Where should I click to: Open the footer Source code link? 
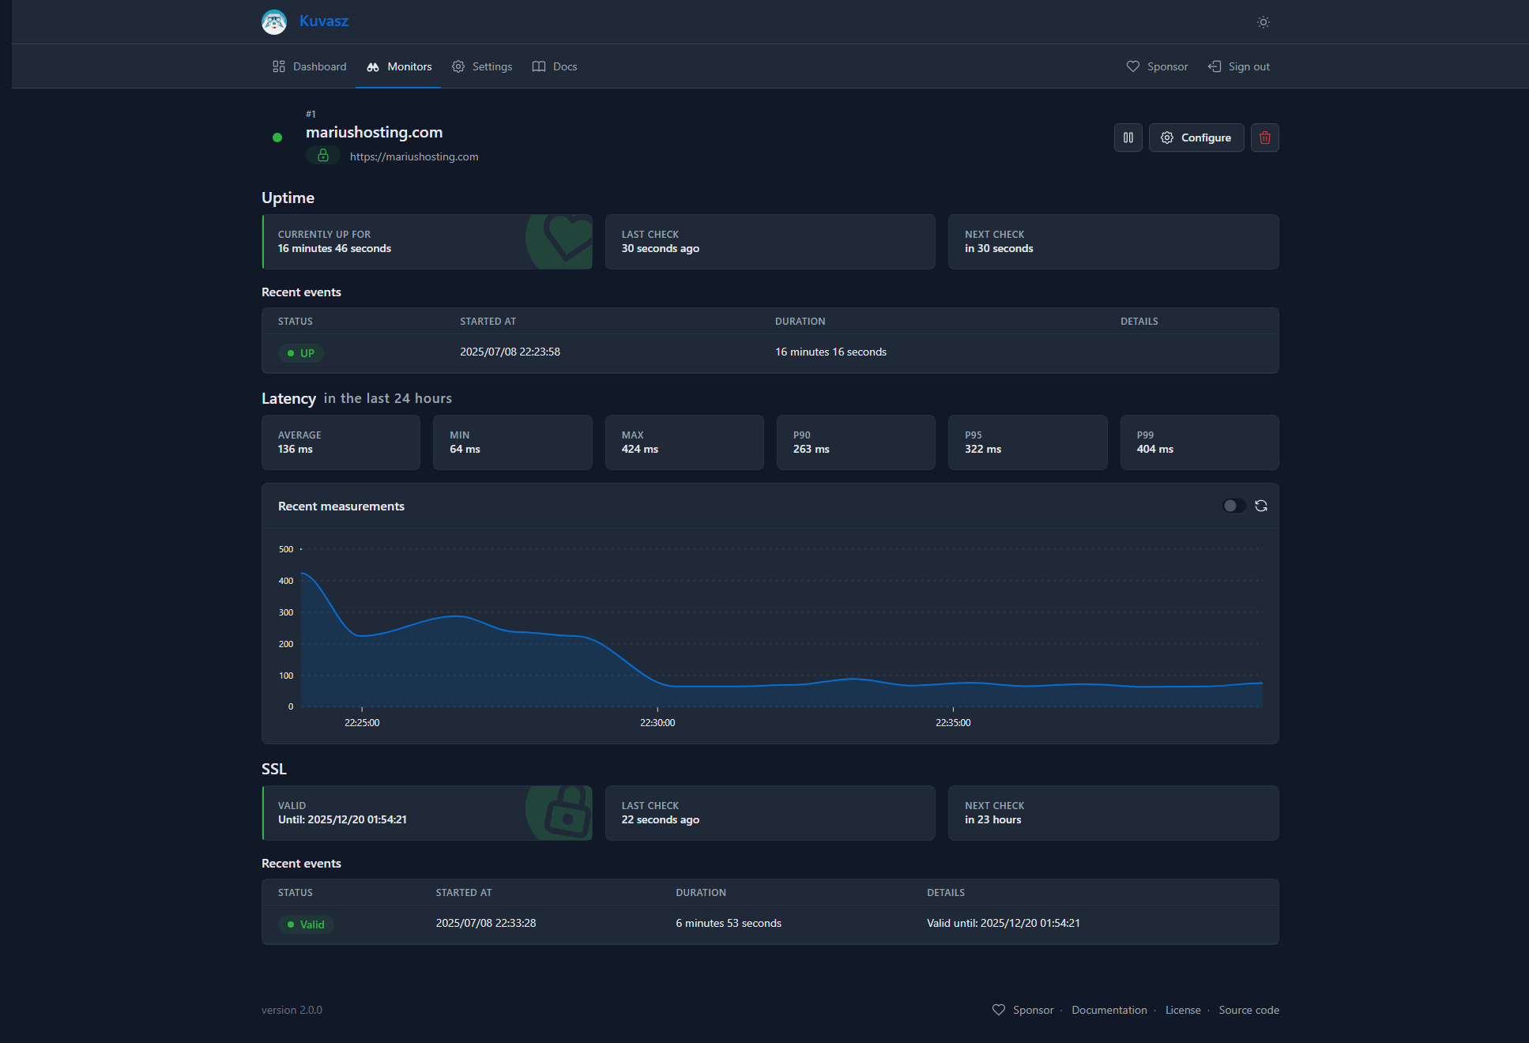(1248, 1010)
